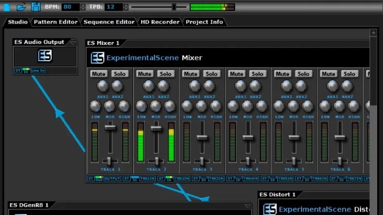The height and width of the screenshot is (215, 383).
Task: Click the ES Distort 1 ES logo
Action: point(270,209)
